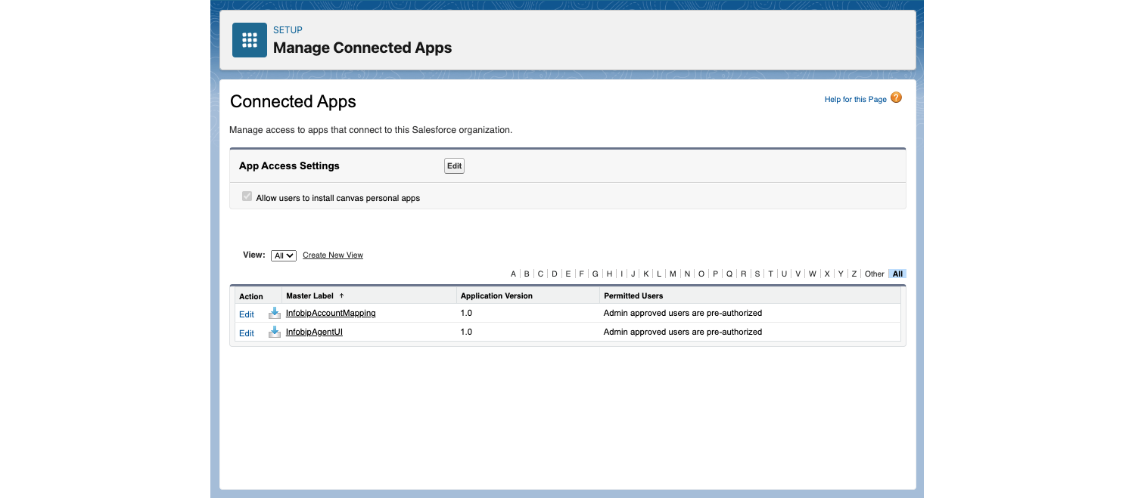The width and height of the screenshot is (1135, 498).
Task: Filter list by letter C
Action: click(x=540, y=274)
